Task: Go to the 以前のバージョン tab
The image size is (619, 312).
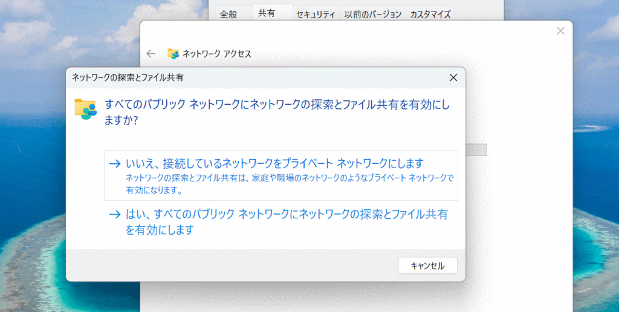Action: click(372, 14)
